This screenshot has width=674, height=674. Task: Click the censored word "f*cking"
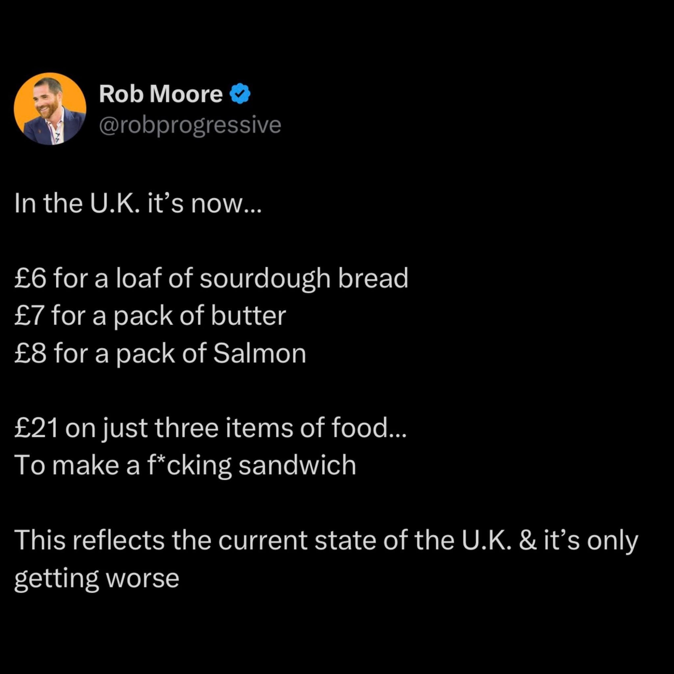pos(187,465)
